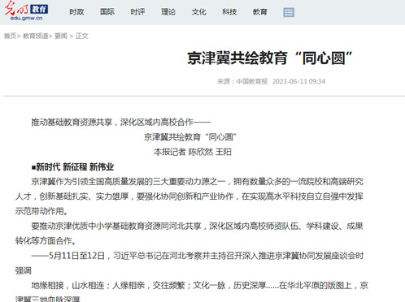
Task: Open the hamburger list menu icon
Action: coord(289,12)
